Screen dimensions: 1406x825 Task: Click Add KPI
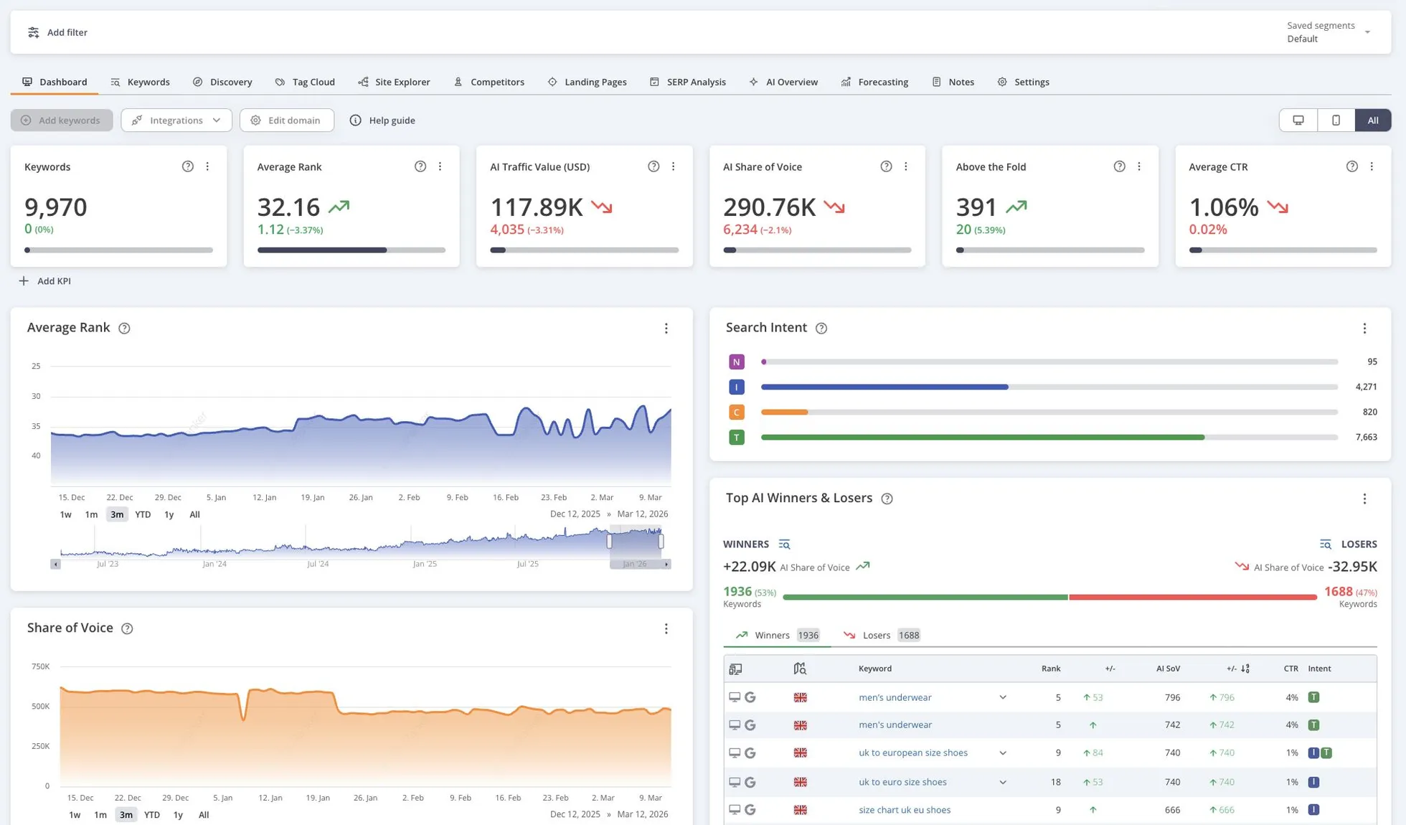(x=44, y=280)
